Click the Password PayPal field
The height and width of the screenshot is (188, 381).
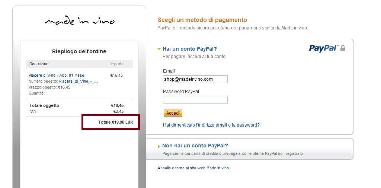(195, 99)
